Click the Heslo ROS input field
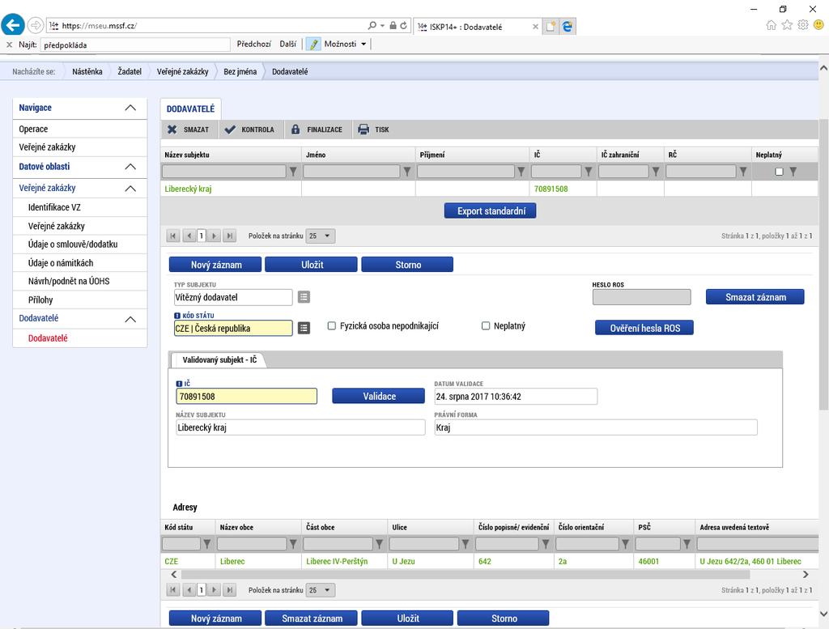Viewport: 829px width, 629px height. click(641, 297)
